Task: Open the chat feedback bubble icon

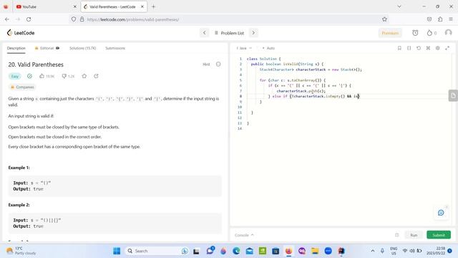Action: (x=441, y=213)
